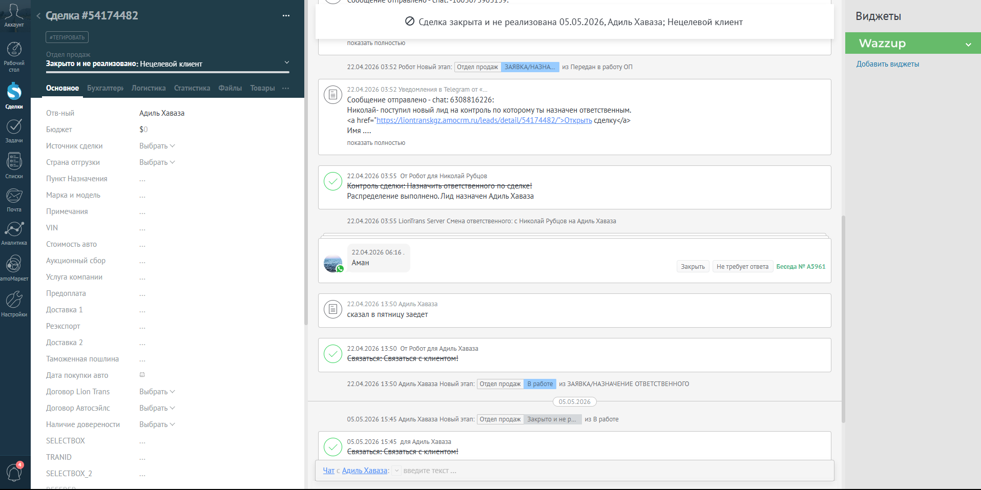Open Беседа № A5961 link
Screen dimensions: 981x490
801,266
